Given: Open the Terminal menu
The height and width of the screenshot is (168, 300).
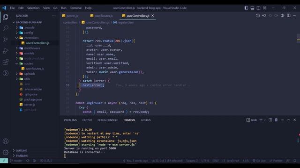Looking at the screenshot, I should point(75,8).
